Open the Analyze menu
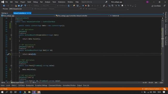The height and width of the screenshot is (94, 168). coord(48,2)
